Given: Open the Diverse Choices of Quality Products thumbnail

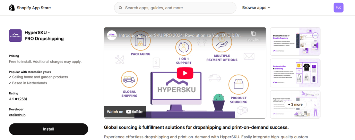Looking at the screenshot, I should click(295, 41).
